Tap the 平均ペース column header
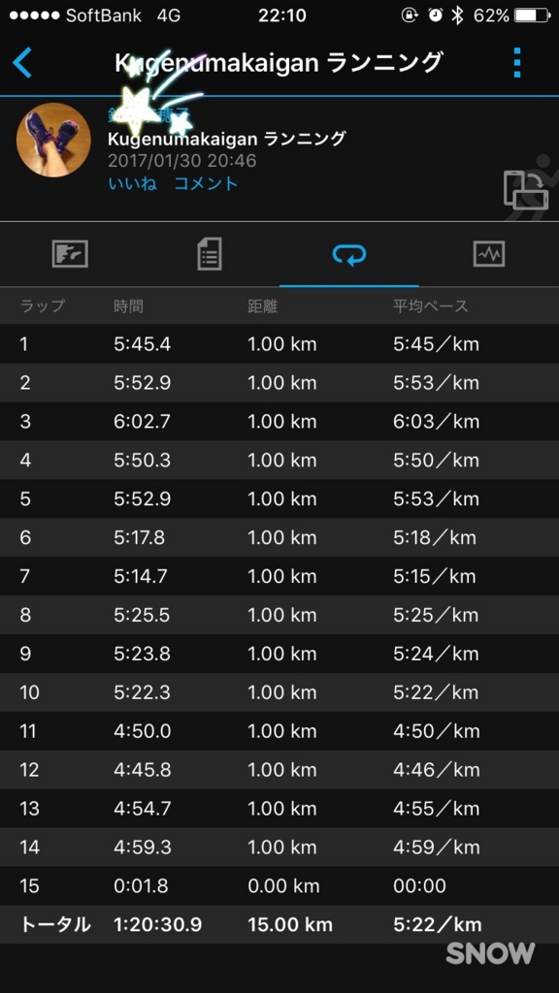This screenshot has height=993, width=559. (430, 306)
